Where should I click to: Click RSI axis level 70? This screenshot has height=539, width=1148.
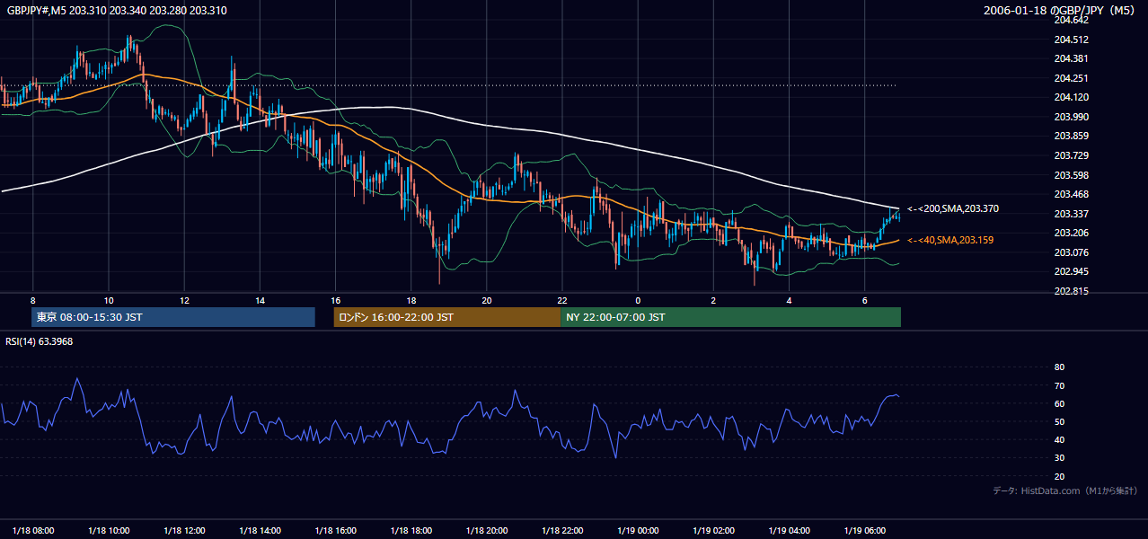pyautogui.click(x=1059, y=385)
